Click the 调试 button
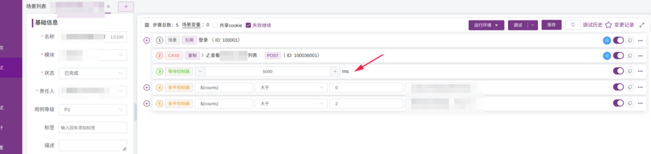Image resolution: width=651 pixels, height=154 pixels. click(518, 25)
